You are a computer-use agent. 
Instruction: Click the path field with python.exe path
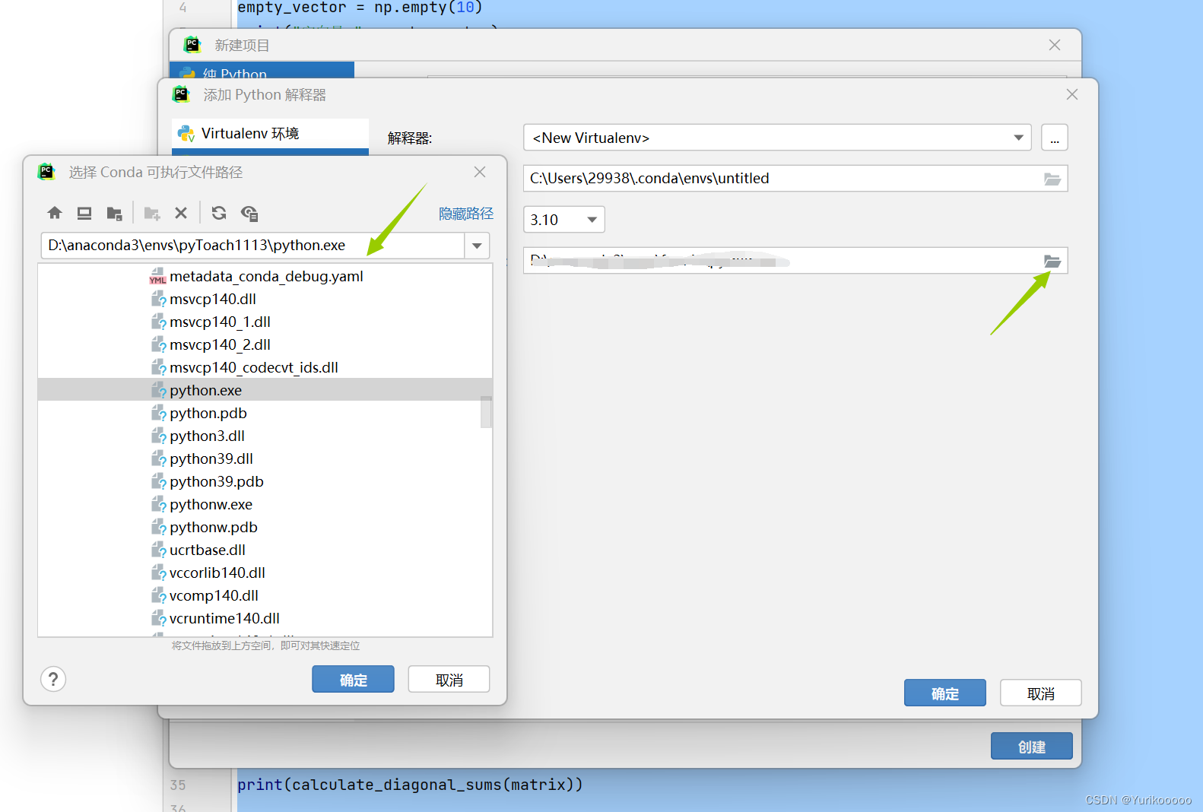coord(252,246)
